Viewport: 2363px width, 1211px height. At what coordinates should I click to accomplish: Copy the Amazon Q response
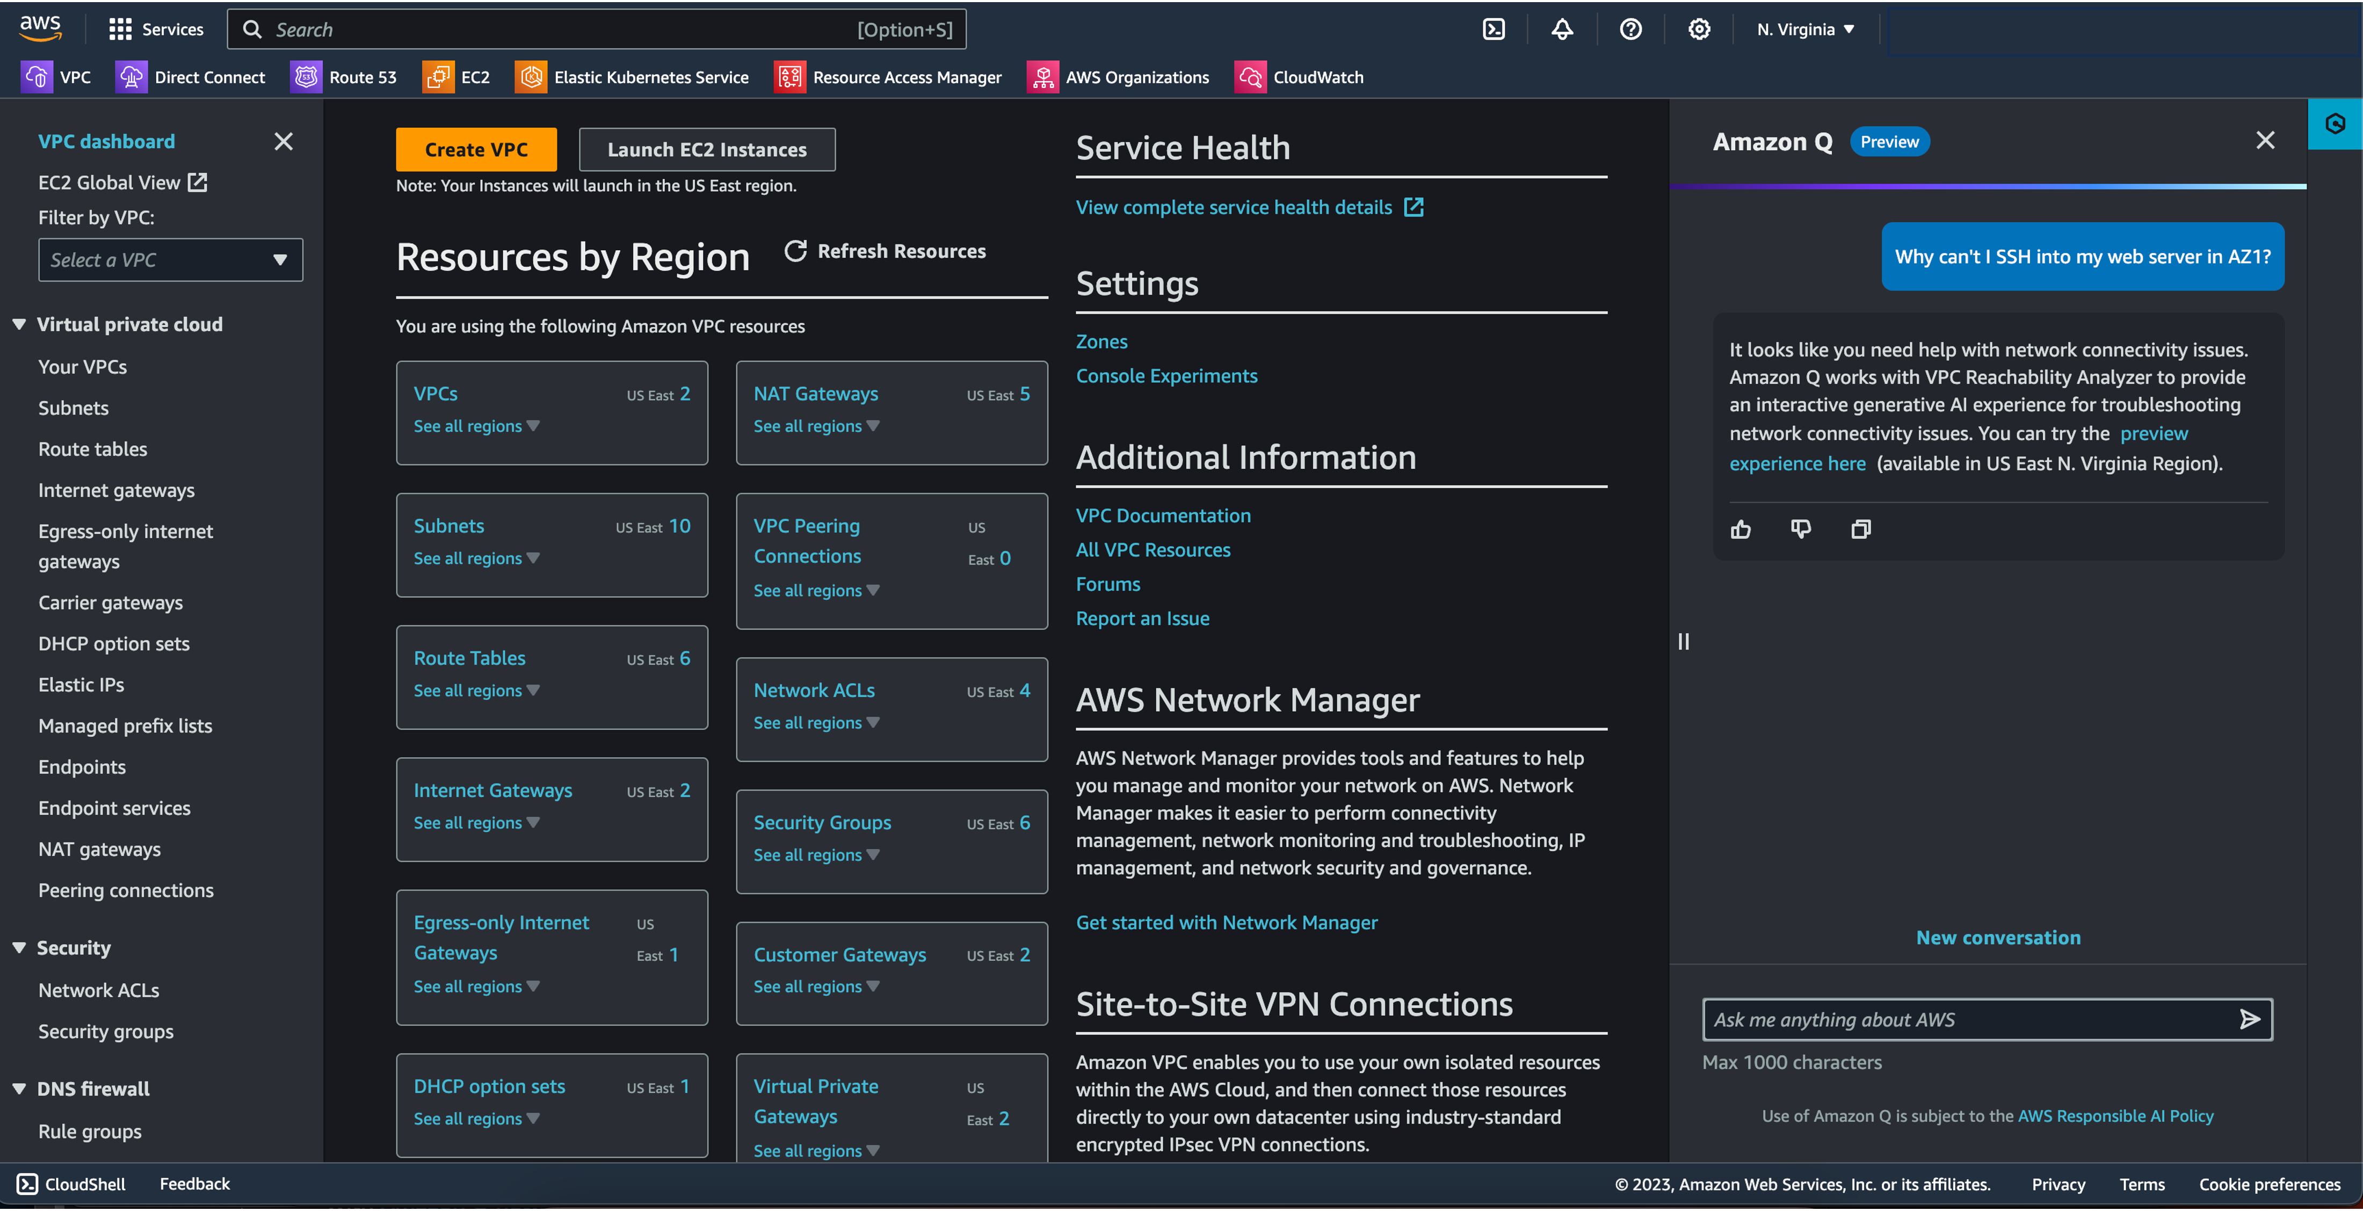point(1860,530)
